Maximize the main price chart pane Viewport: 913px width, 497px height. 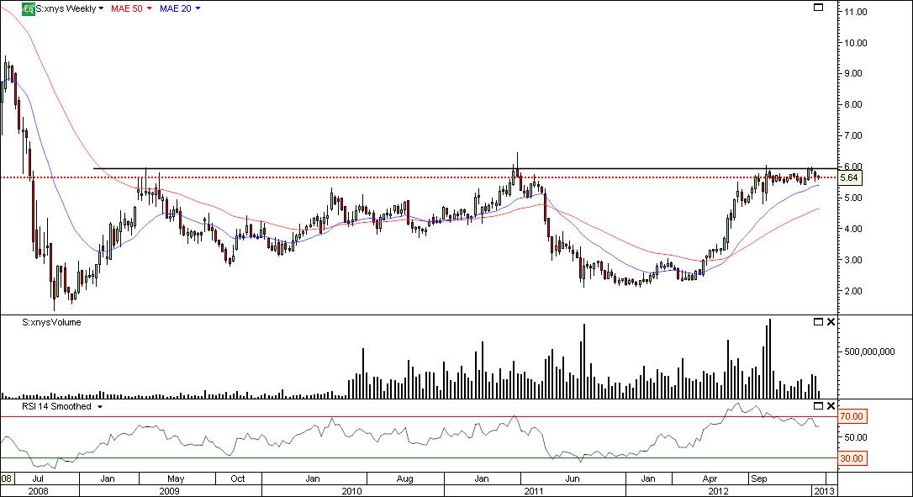click(818, 8)
